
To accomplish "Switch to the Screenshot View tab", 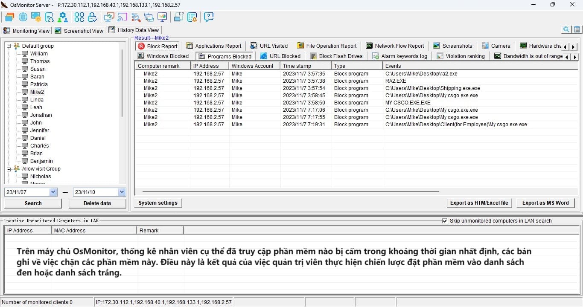I will click(x=79, y=31).
